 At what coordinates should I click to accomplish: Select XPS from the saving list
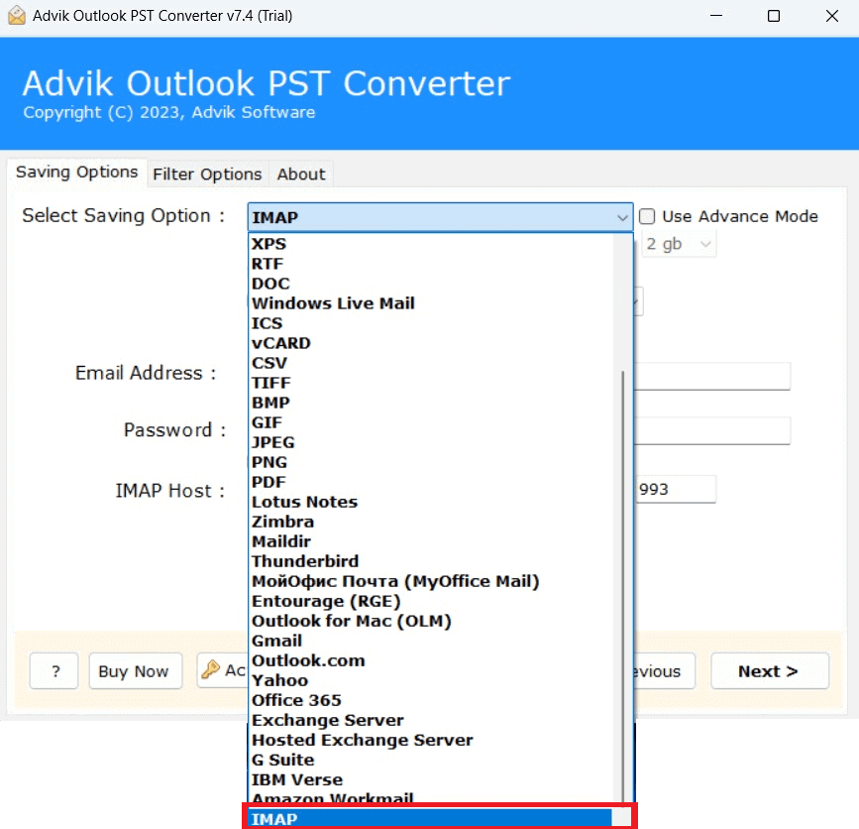(431, 243)
